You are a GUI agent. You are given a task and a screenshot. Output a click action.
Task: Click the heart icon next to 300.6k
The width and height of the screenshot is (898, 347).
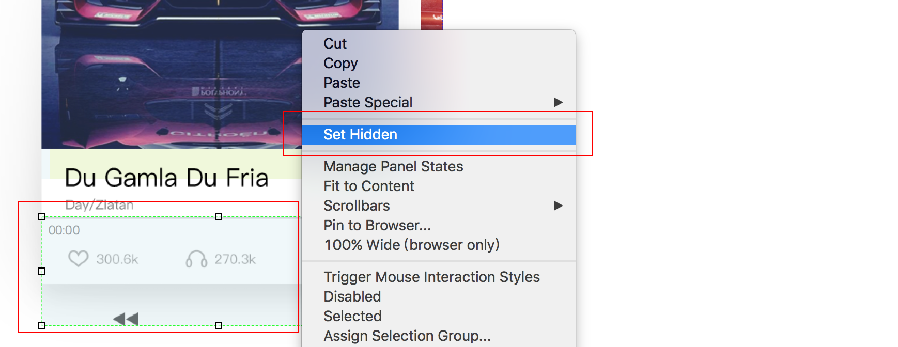click(x=79, y=258)
